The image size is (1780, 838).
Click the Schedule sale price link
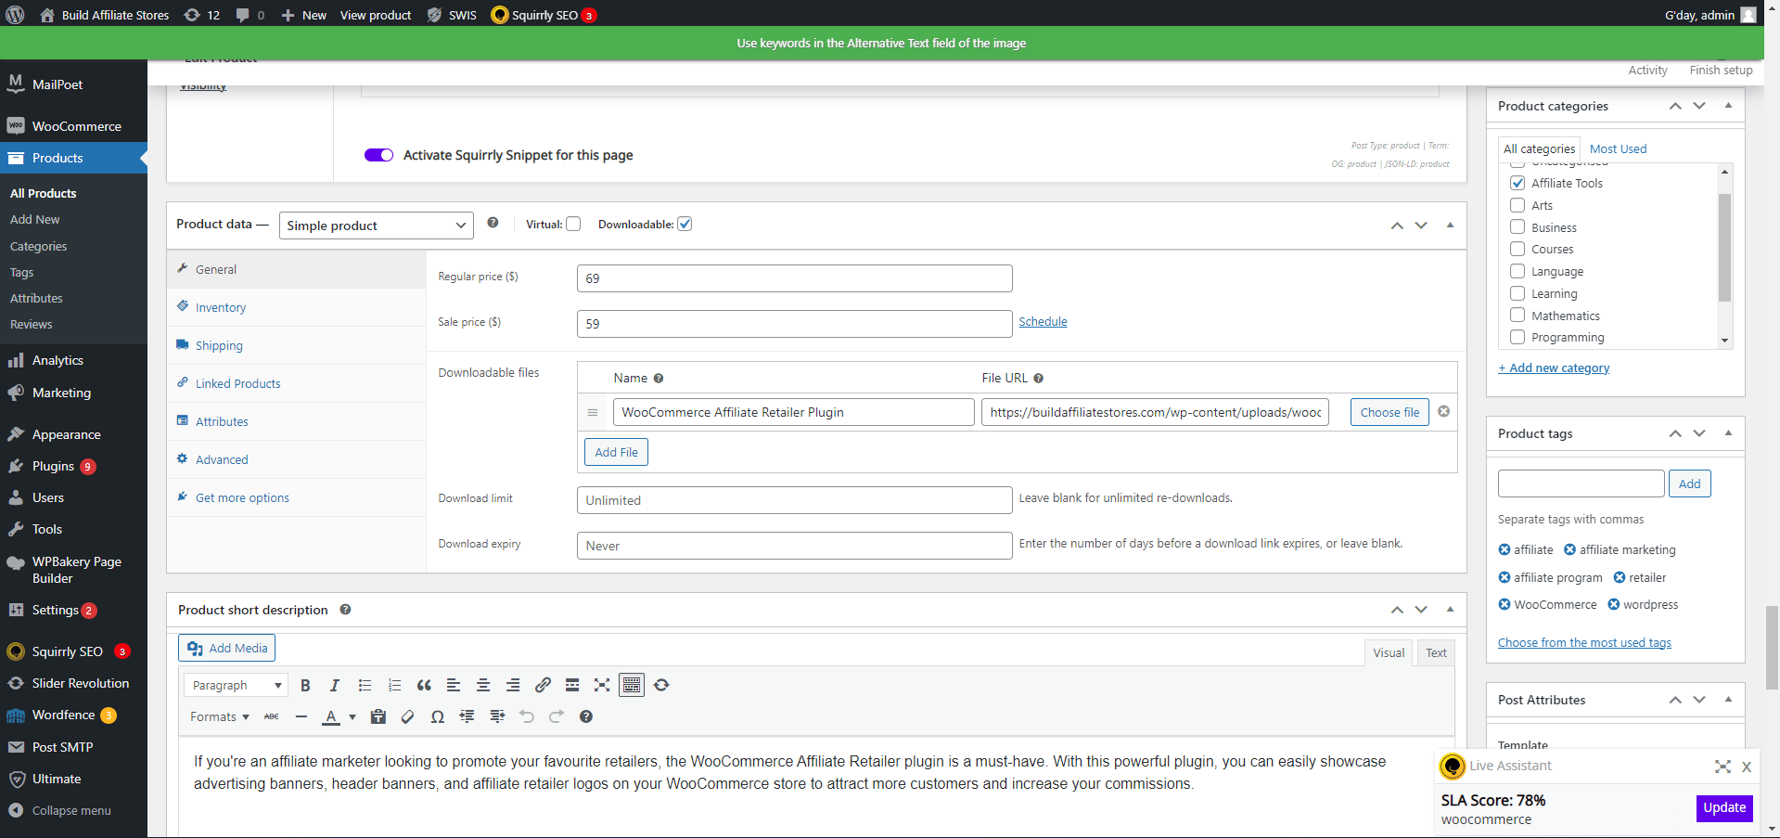[x=1043, y=322]
